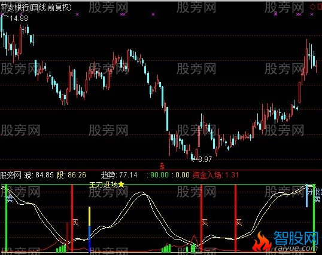
Task: Click the 卖 label beside the left green bar
Action: click(10, 199)
